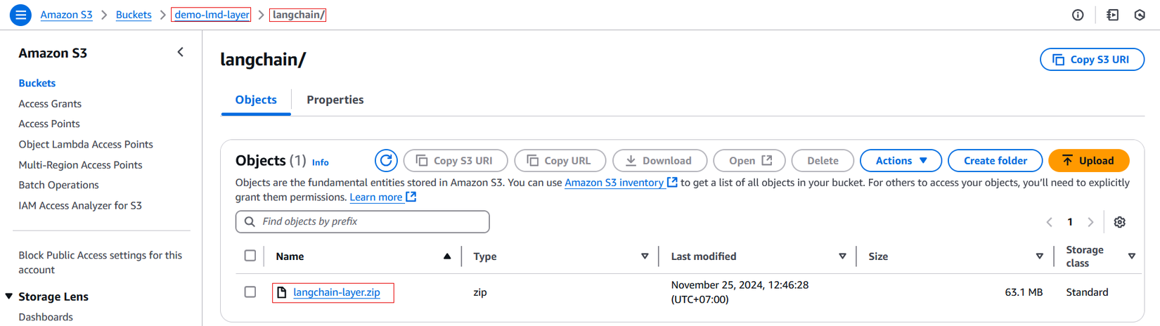Open table preferences gear icon

click(x=1119, y=222)
